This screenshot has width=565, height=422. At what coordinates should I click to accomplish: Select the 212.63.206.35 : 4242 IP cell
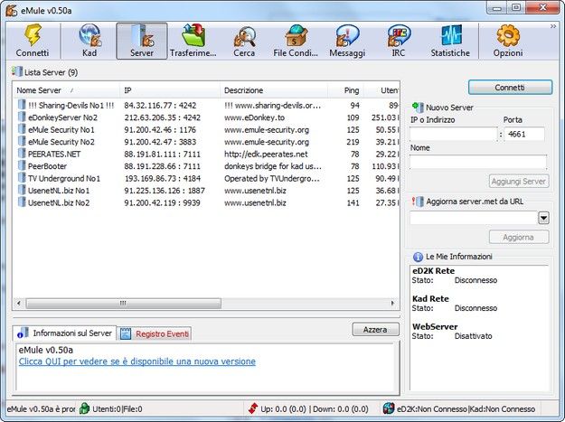click(x=162, y=117)
